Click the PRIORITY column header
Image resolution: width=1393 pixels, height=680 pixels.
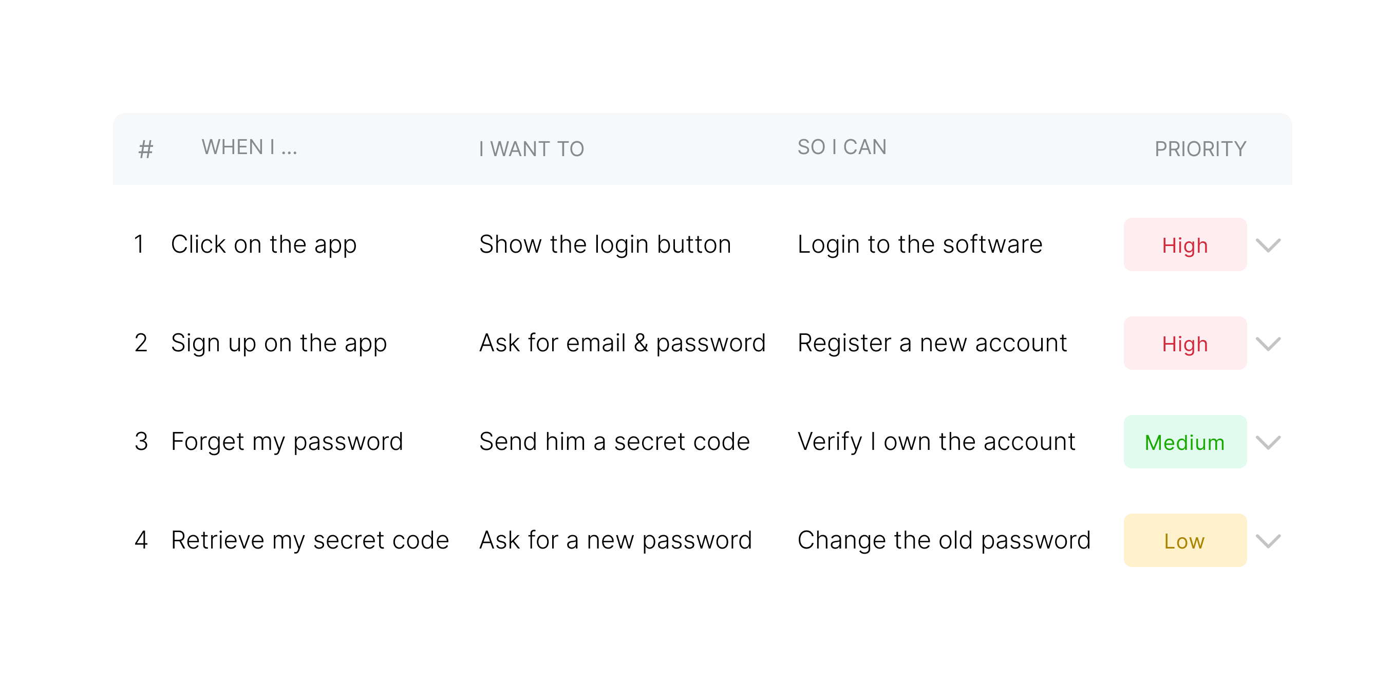pyautogui.click(x=1200, y=149)
